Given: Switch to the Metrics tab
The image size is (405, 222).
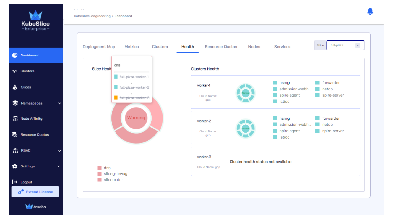Looking at the screenshot, I should click(x=132, y=47).
